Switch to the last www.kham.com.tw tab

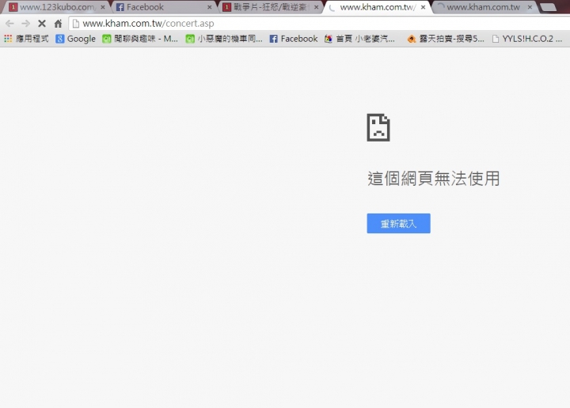click(x=483, y=7)
